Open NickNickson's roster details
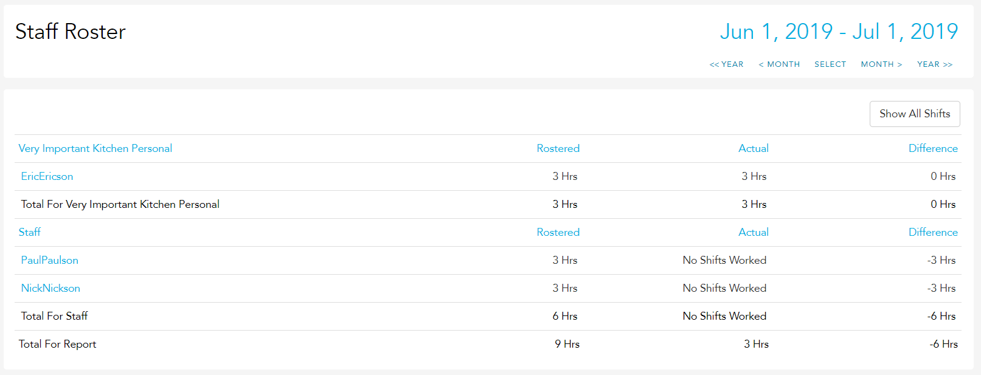This screenshot has width=981, height=375. click(x=50, y=288)
